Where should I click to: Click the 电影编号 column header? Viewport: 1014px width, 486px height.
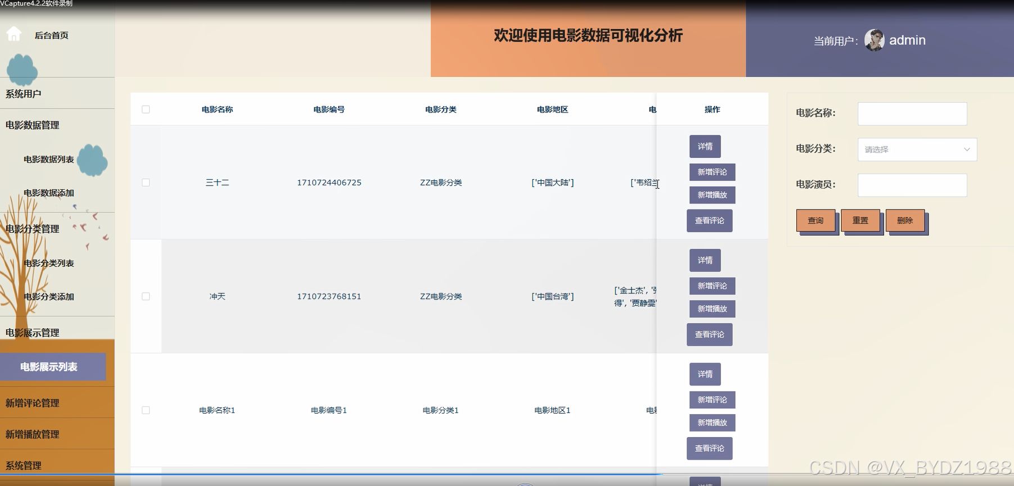click(x=329, y=110)
